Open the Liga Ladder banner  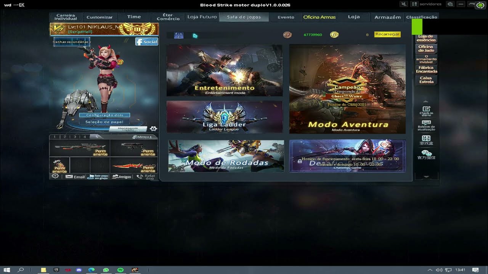pyautogui.click(x=225, y=117)
